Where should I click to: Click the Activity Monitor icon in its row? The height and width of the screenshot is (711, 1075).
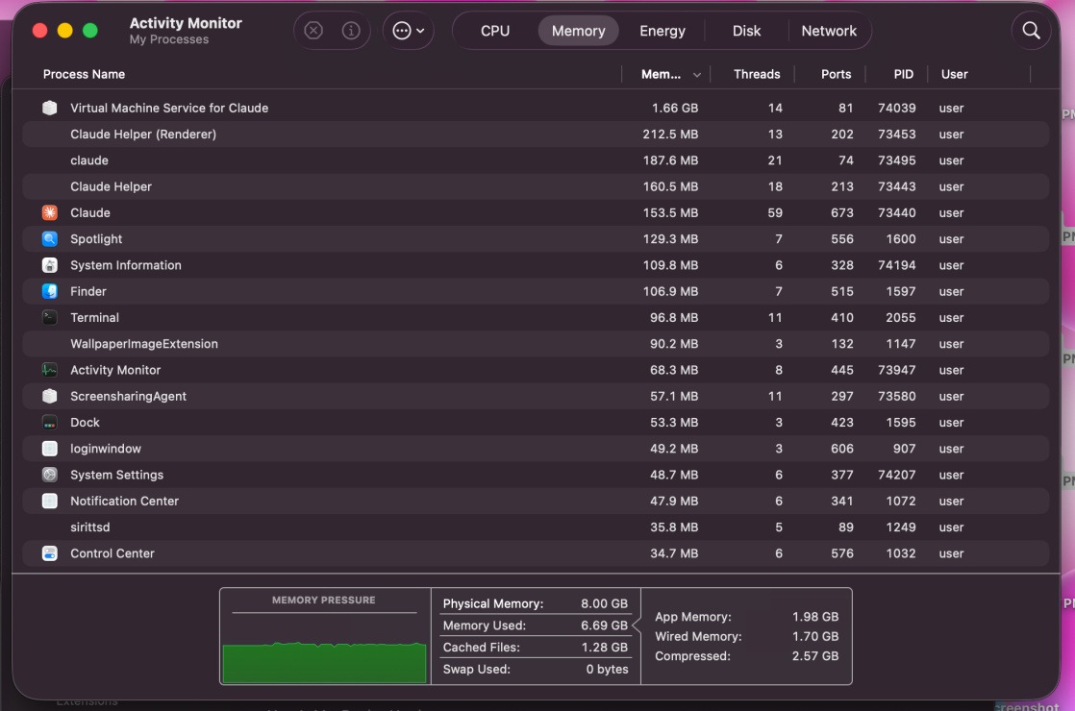tap(49, 370)
